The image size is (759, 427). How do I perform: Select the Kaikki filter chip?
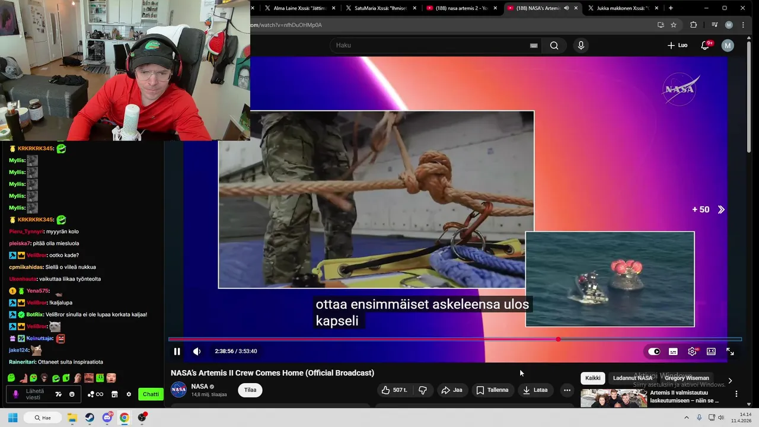point(593,378)
